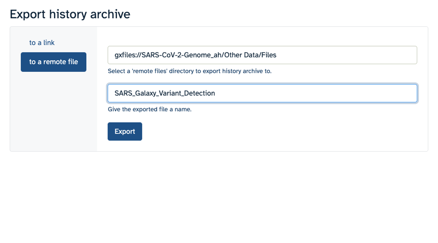
Task: Click at the end of the file name text
Action: click(215, 93)
